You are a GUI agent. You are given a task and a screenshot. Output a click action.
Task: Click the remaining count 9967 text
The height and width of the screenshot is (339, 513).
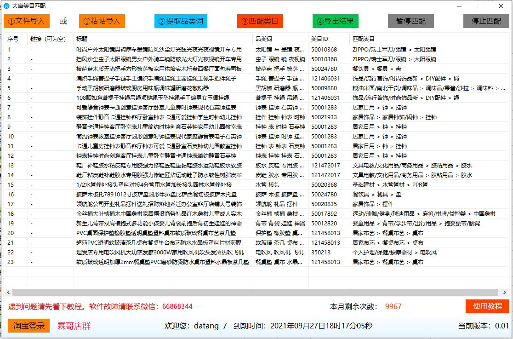coord(393,306)
